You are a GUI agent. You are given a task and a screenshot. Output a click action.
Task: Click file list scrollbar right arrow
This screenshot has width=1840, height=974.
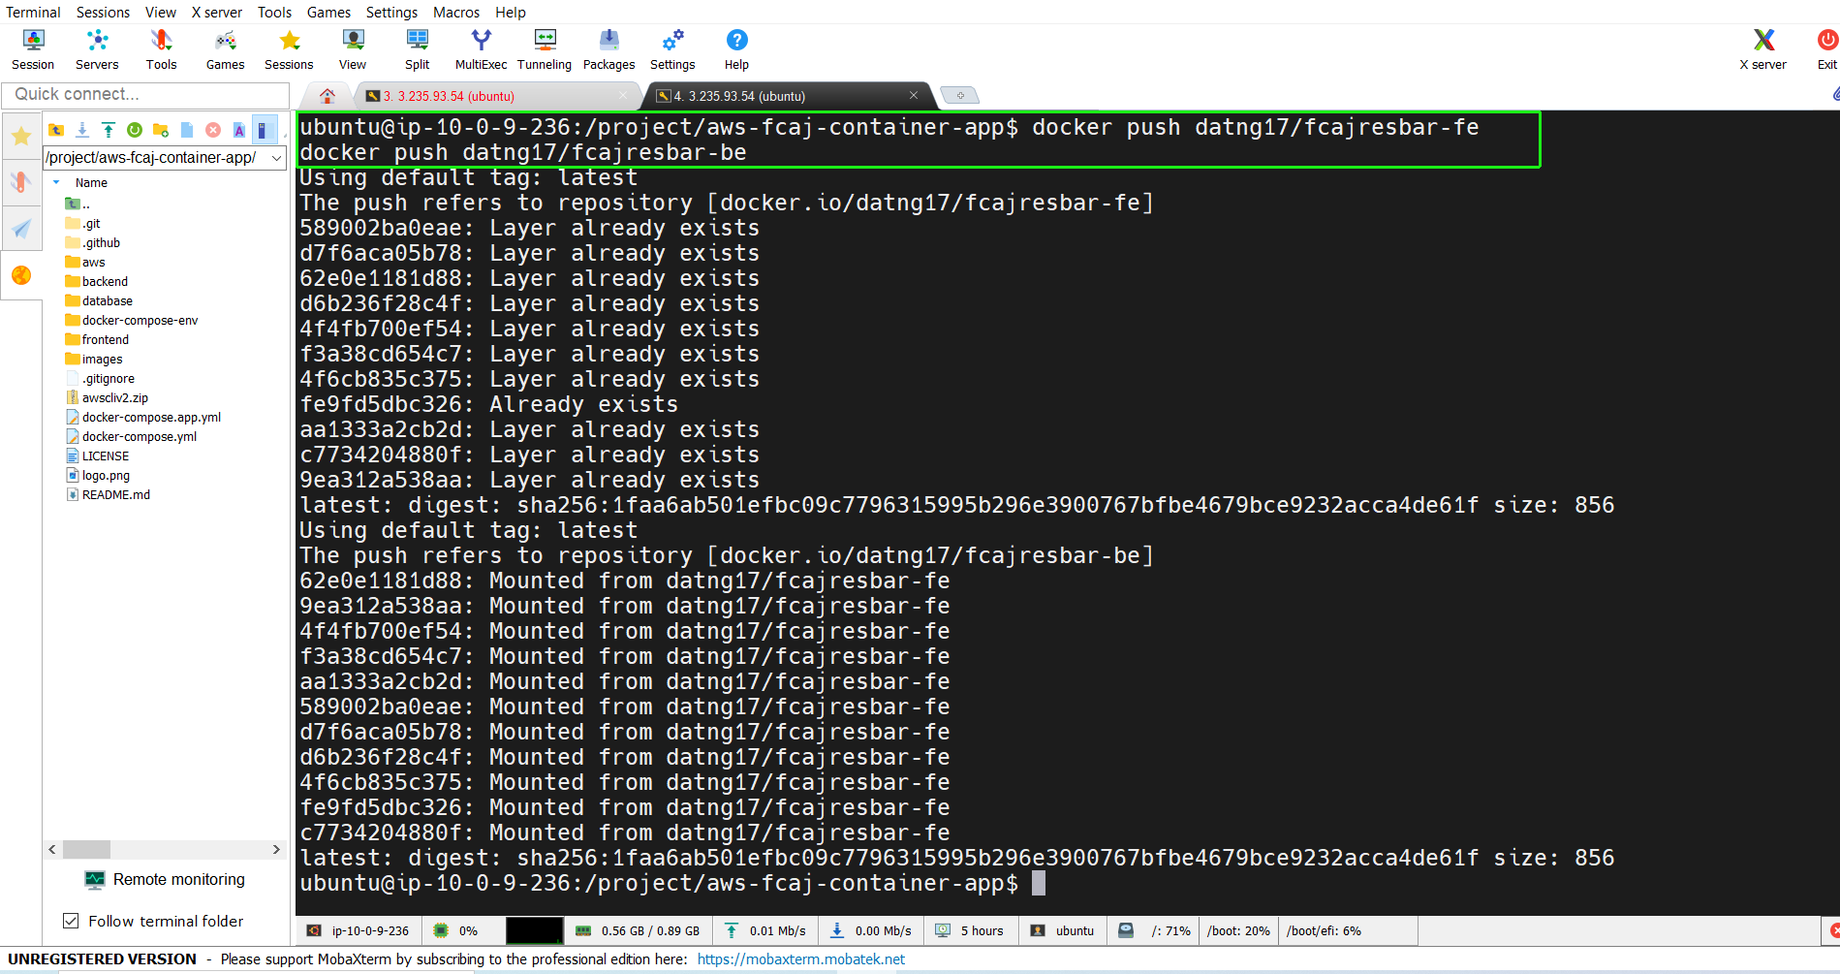(276, 849)
